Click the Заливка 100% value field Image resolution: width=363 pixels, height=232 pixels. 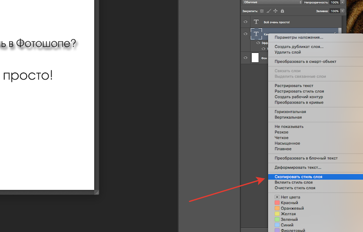(335, 11)
